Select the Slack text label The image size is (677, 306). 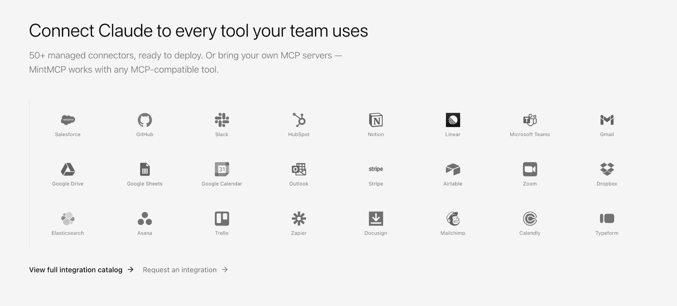222,134
